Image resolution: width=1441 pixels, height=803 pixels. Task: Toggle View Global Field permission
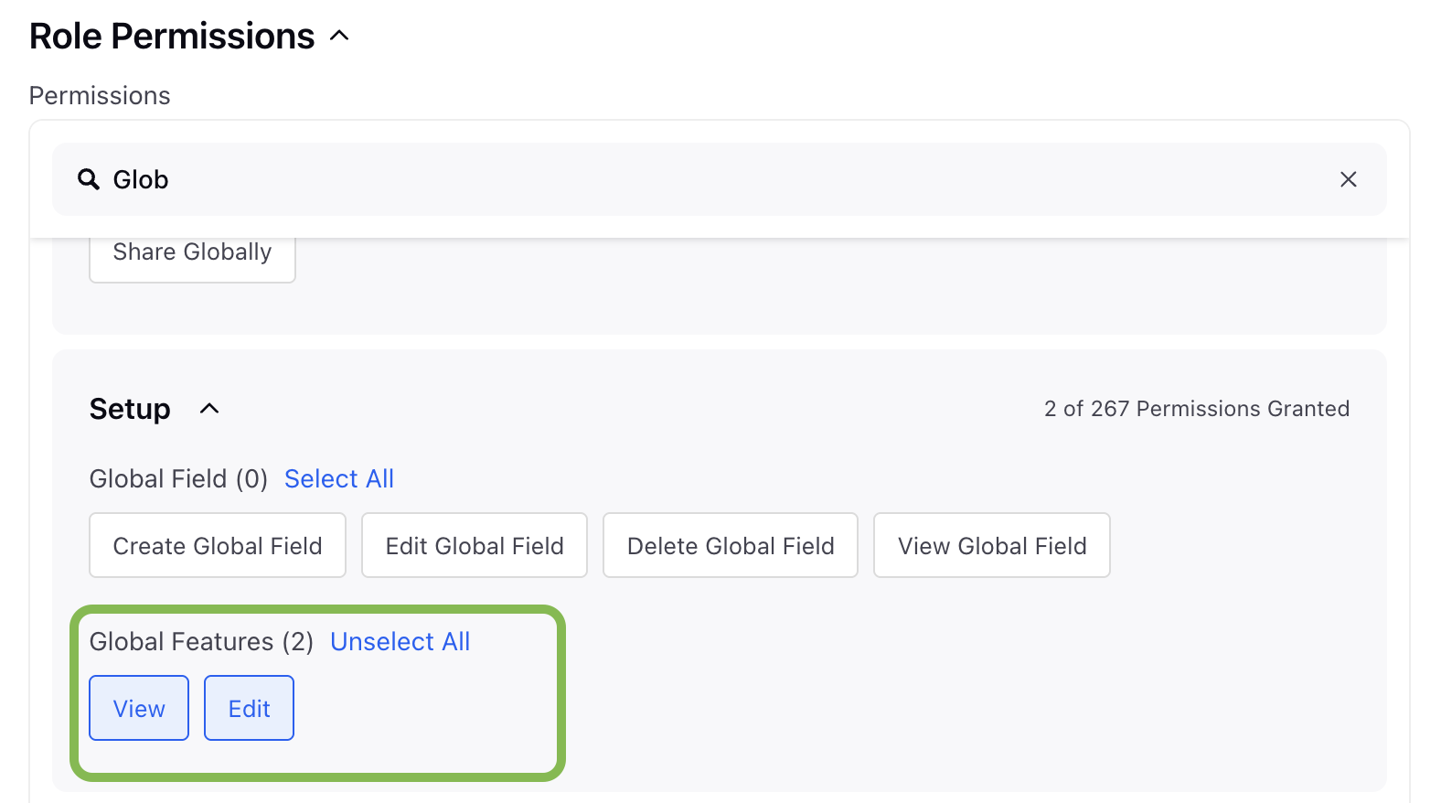pyautogui.click(x=992, y=545)
